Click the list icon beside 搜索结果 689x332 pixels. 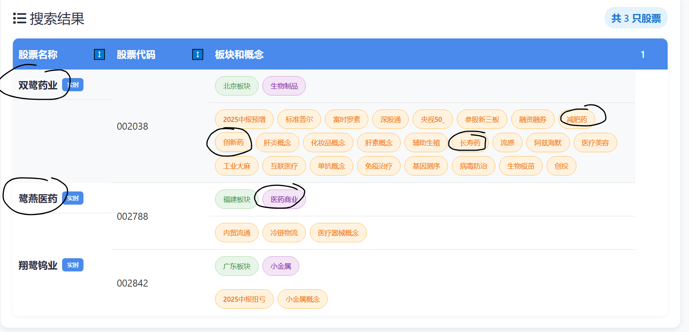pos(19,18)
